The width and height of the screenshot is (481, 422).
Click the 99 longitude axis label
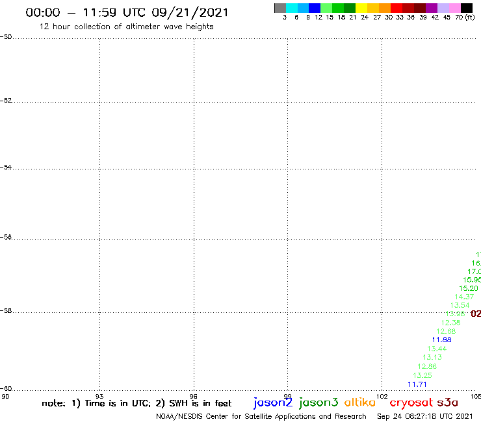coord(287,396)
